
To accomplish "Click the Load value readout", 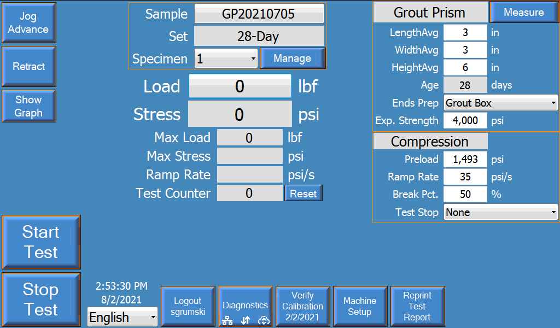I will pyautogui.click(x=240, y=86).
